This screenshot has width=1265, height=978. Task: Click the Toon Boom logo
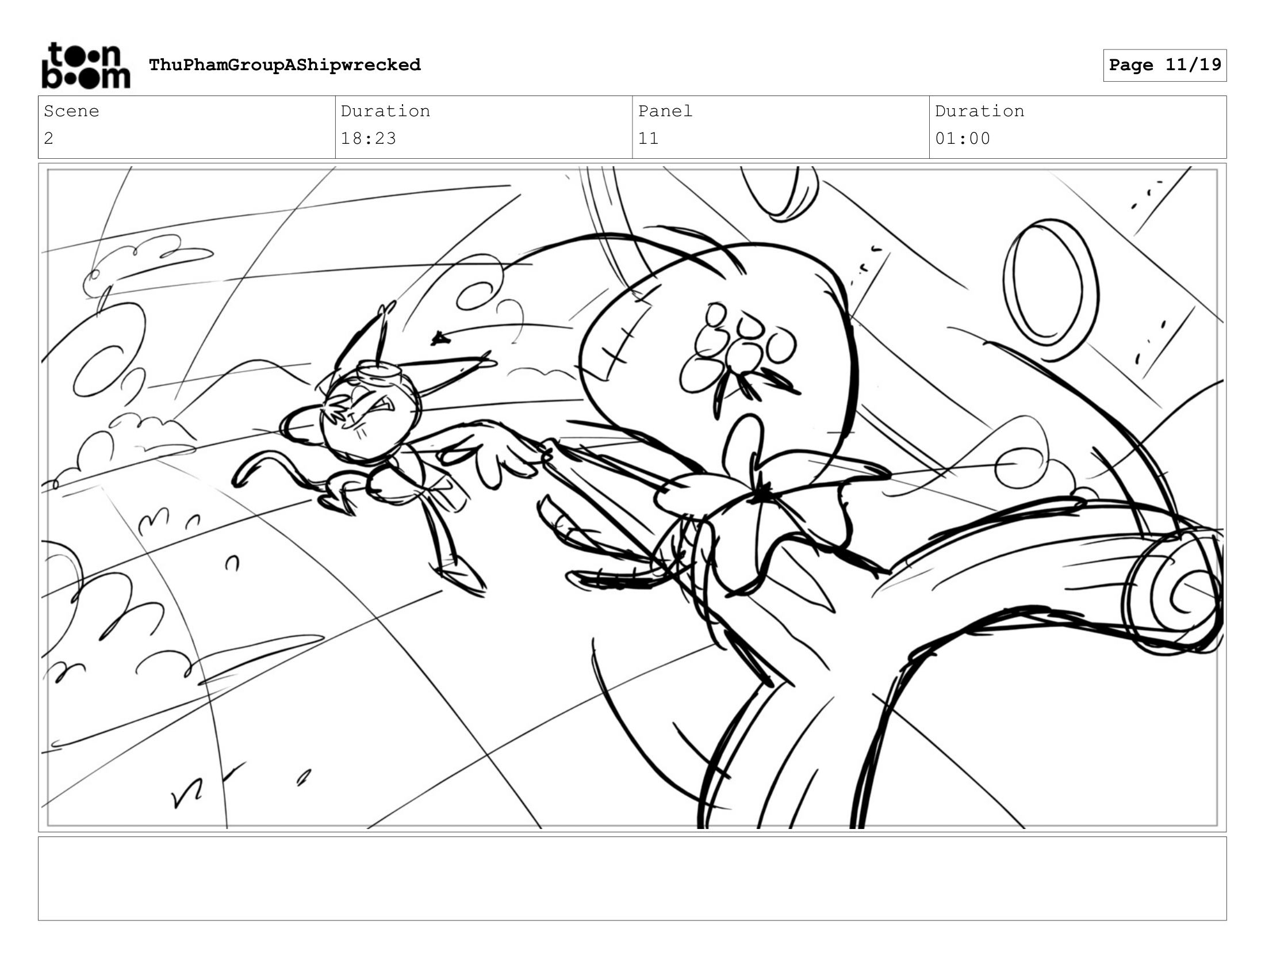pyautogui.click(x=86, y=66)
